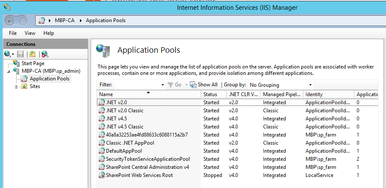Open the Filter combo box dropdown arrow
The height and width of the screenshot is (188, 386).
pyautogui.click(x=163, y=85)
